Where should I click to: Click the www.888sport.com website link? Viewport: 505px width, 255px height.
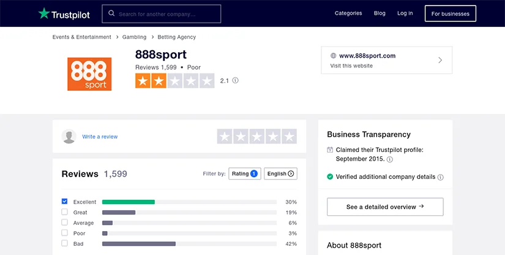point(367,56)
